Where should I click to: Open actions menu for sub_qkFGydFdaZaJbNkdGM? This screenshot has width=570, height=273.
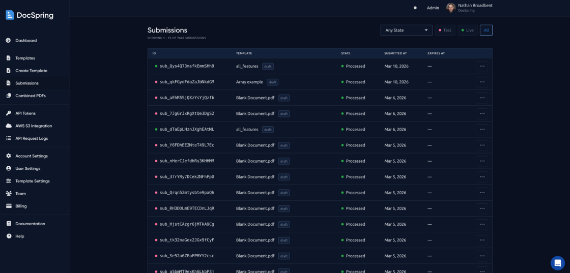point(482,82)
